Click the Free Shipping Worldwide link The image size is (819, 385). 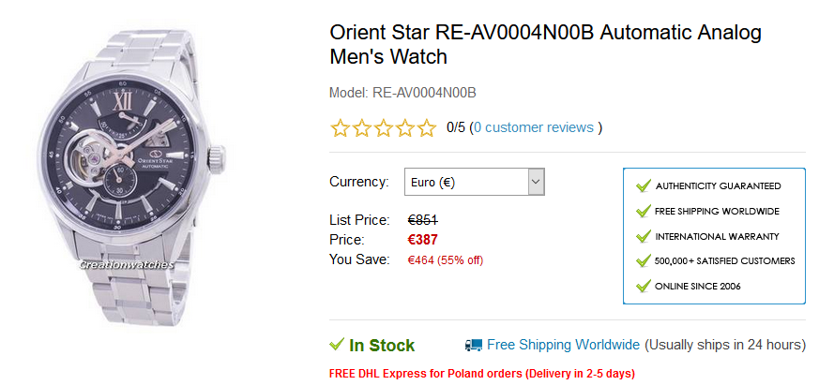coord(563,345)
